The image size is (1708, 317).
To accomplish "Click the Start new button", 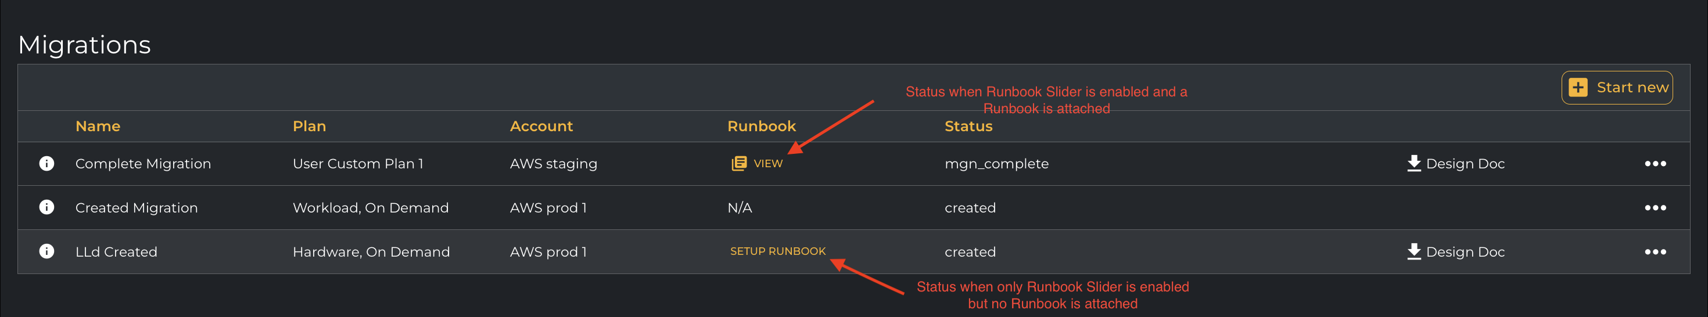I will click(1616, 88).
